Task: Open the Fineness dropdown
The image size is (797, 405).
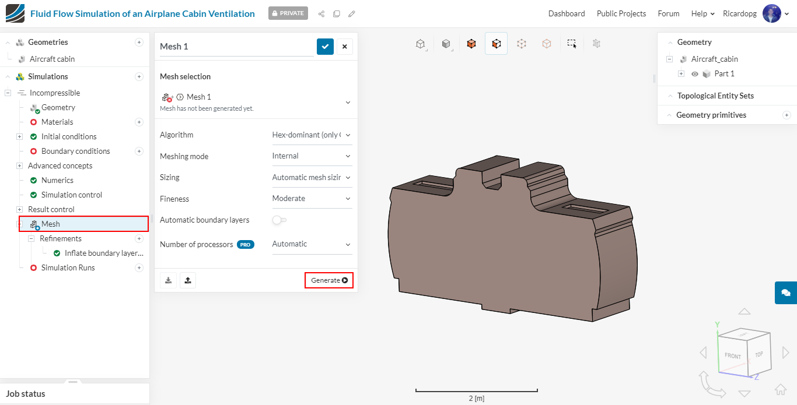Action: (x=312, y=199)
